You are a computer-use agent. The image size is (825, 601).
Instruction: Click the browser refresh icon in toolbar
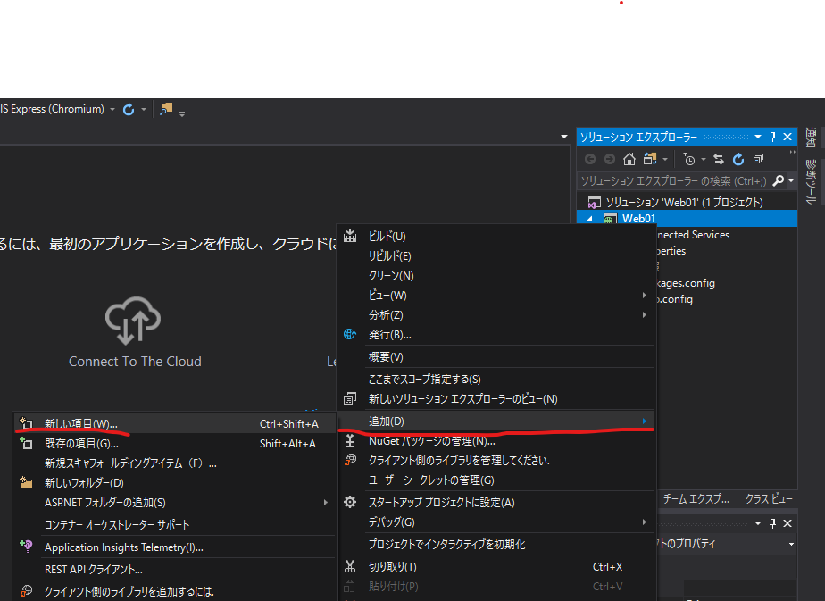pyautogui.click(x=129, y=110)
